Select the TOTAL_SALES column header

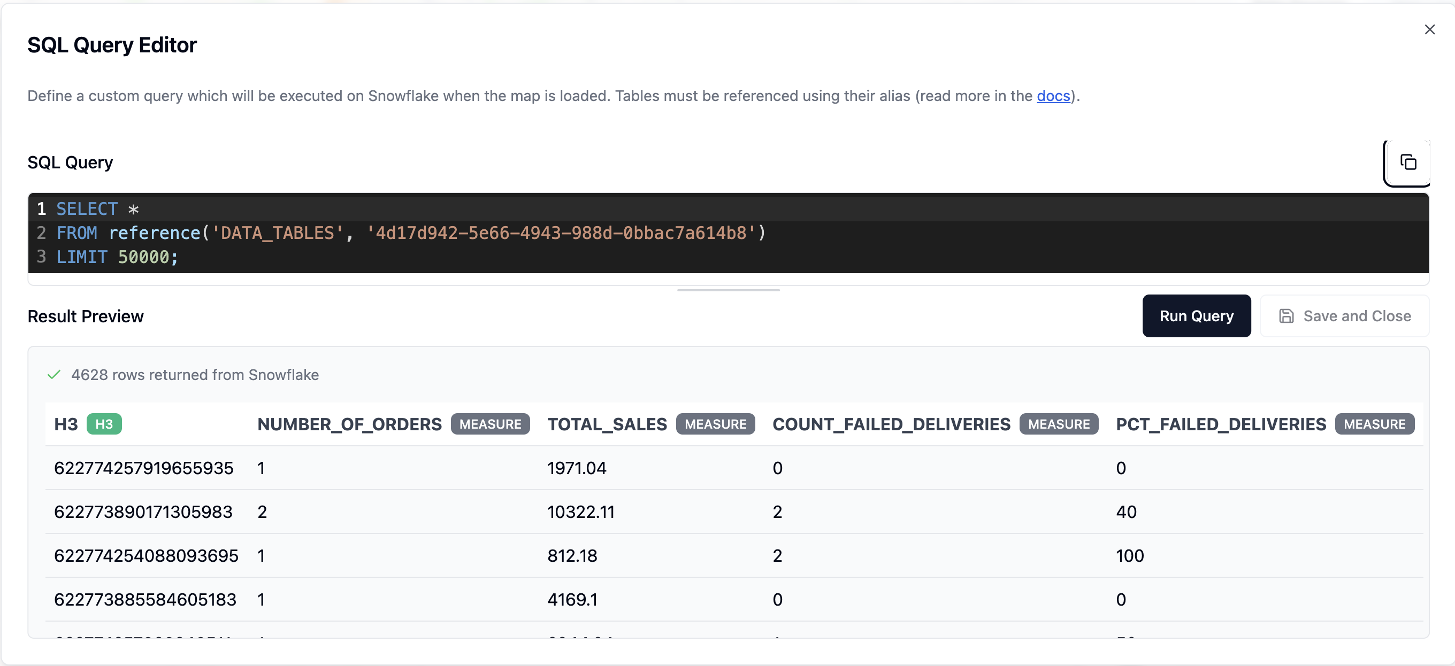coord(606,424)
